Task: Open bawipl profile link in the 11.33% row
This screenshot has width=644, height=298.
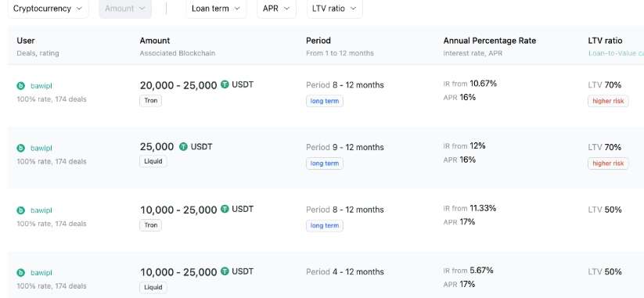Action: pyautogui.click(x=41, y=210)
